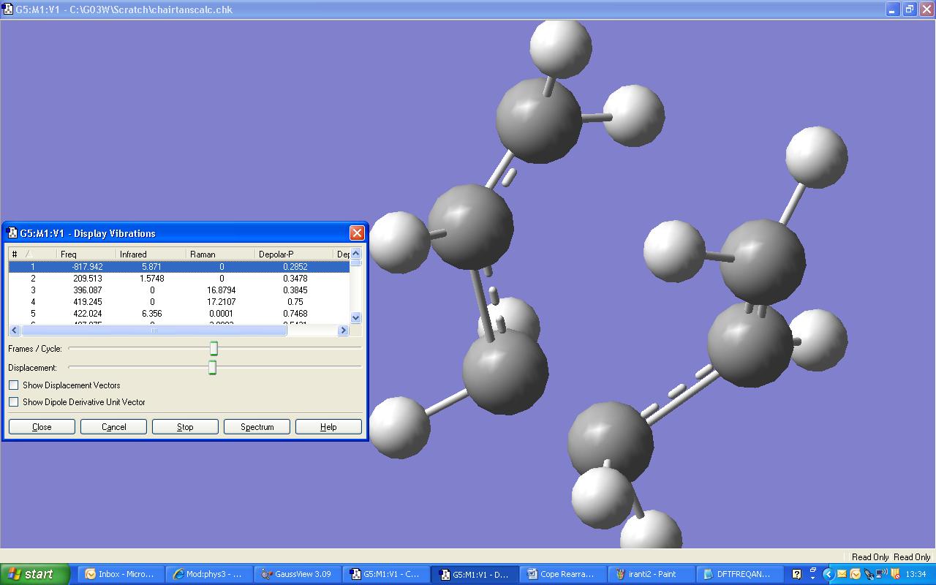Toggle Show Dipole Derivative Unit Vector
The height and width of the screenshot is (585, 936).
(14, 402)
